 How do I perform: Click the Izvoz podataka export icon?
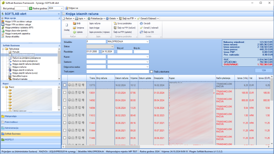tap(115, 23)
